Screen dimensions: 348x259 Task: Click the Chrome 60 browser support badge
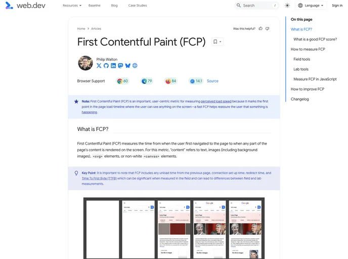tap(122, 81)
